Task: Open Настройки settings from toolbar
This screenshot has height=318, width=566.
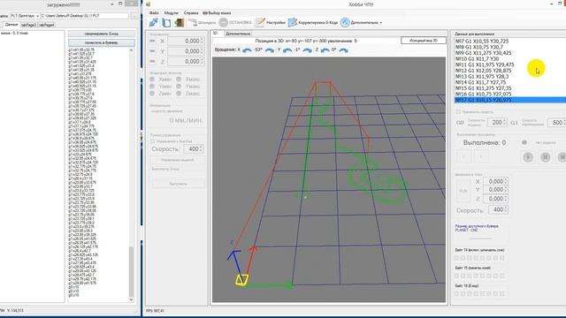Action: click(271, 22)
